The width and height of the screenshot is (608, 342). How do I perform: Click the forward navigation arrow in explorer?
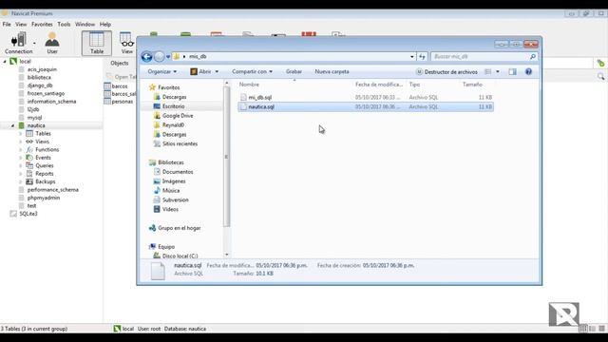(x=159, y=57)
